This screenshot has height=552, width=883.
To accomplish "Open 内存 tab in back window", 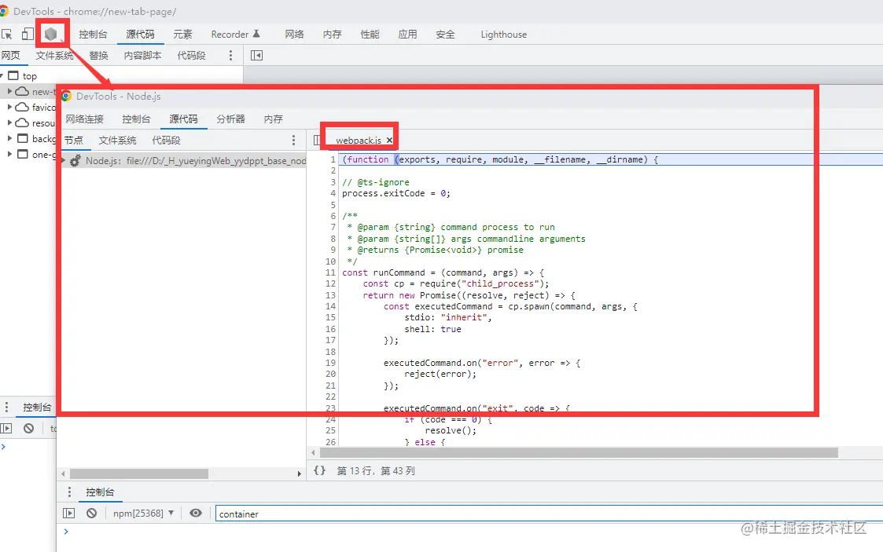I will (333, 35).
